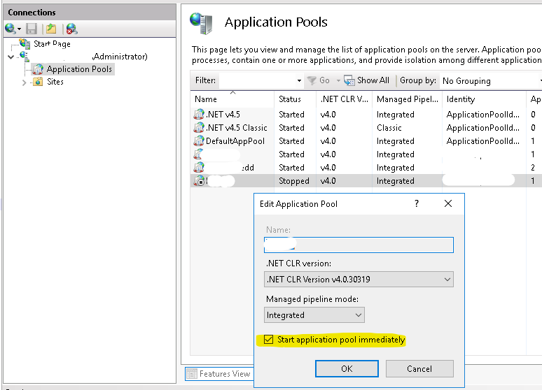Screen dimensions: 542x390
Task: Sort by the .NET CLR Version column header
Action: click(x=344, y=99)
